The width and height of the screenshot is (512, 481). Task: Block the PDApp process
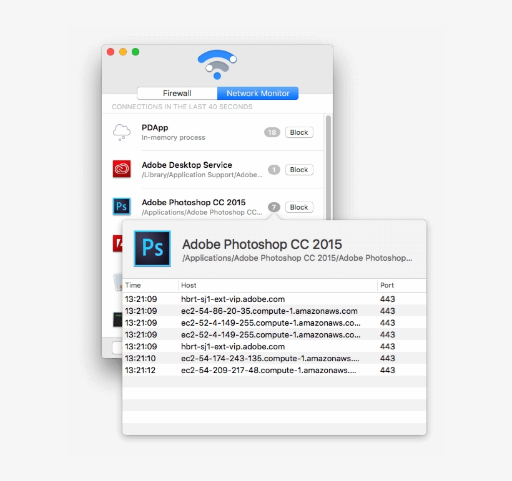[298, 132]
